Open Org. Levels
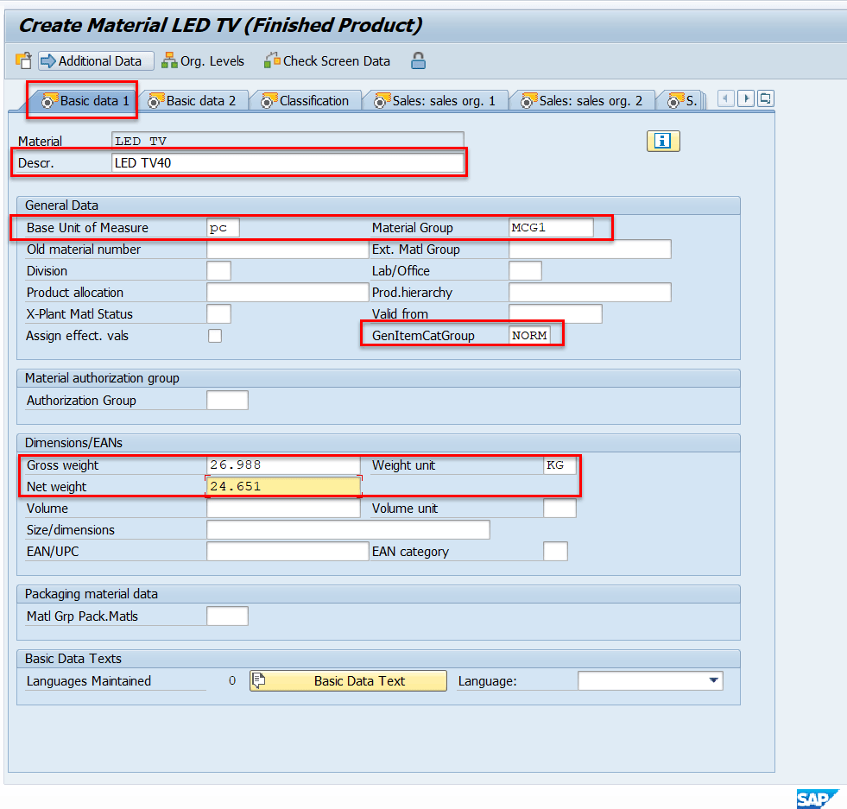 tap(203, 61)
